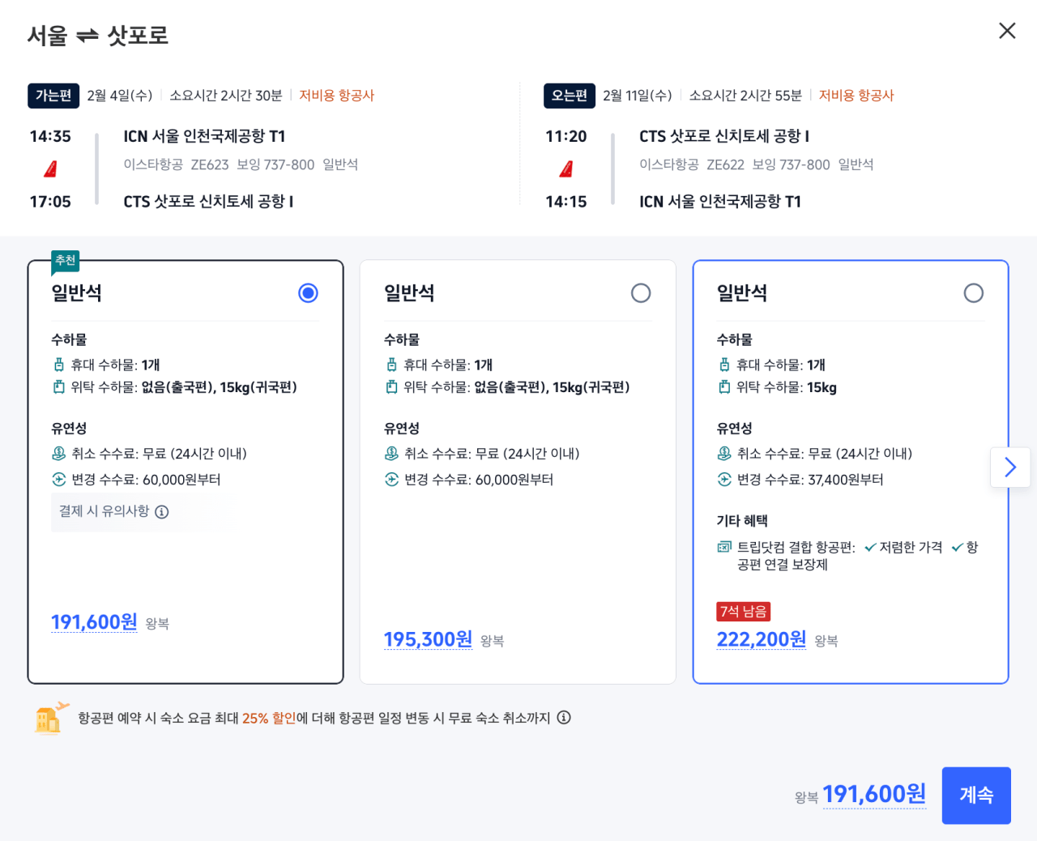Click the info icon after the hotel discount text

click(x=564, y=718)
